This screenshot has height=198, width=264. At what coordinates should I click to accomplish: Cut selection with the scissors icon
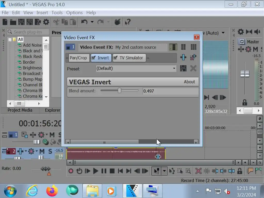click(x=56, y=22)
